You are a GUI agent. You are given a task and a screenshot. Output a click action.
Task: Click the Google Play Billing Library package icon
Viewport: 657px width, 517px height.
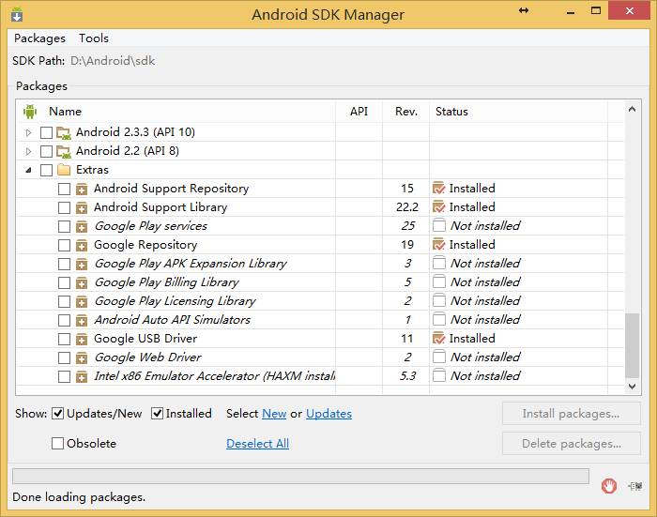[x=82, y=282]
